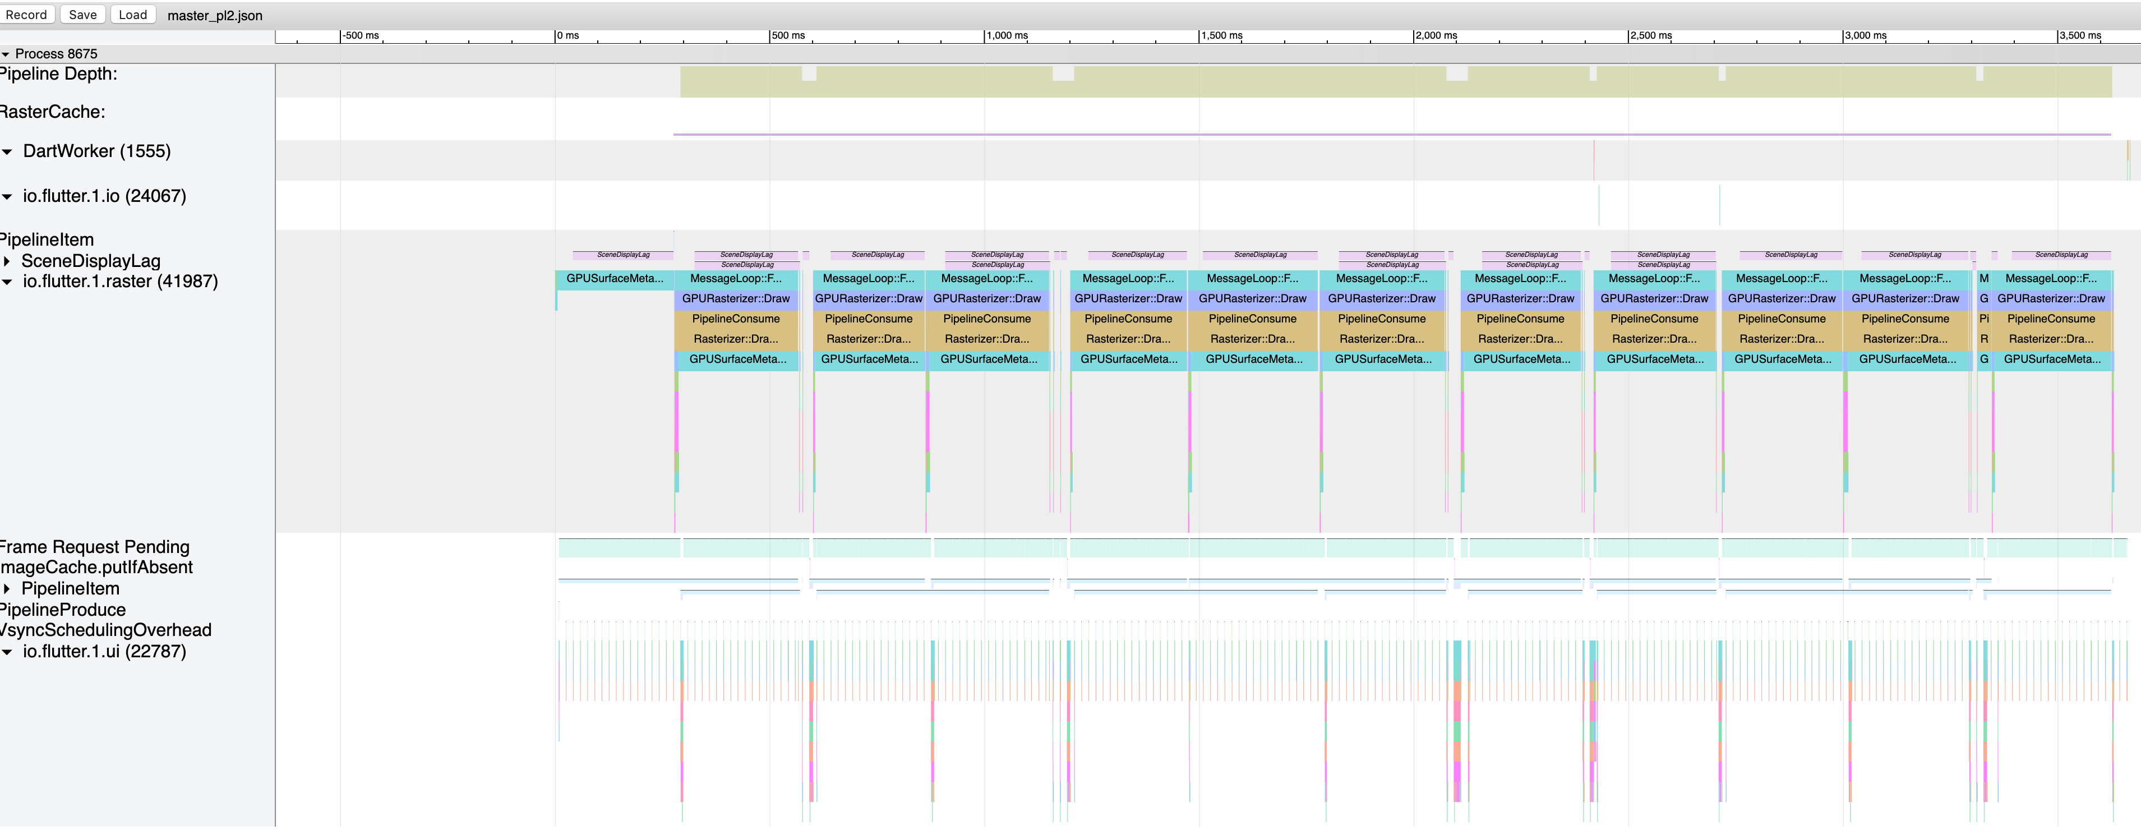Image resolution: width=2141 pixels, height=839 pixels.
Task: Collapse the io.flutter.1.ui (22787) thread
Action: (x=7, y=652)
